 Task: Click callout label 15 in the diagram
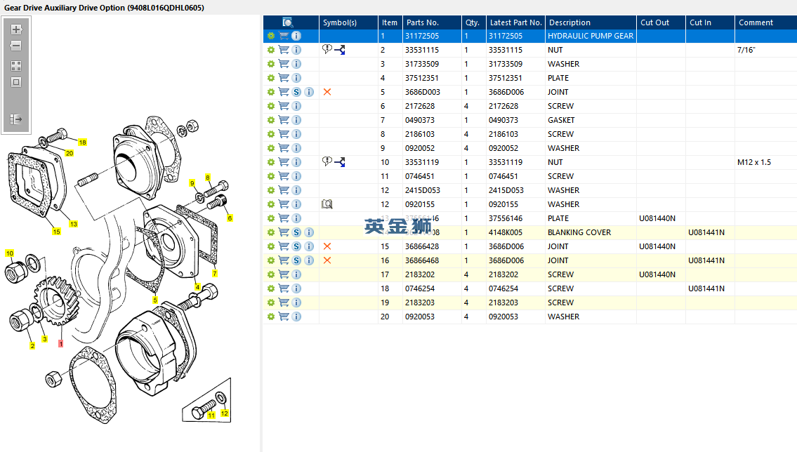pyautogui.click(x=56, y=231)
